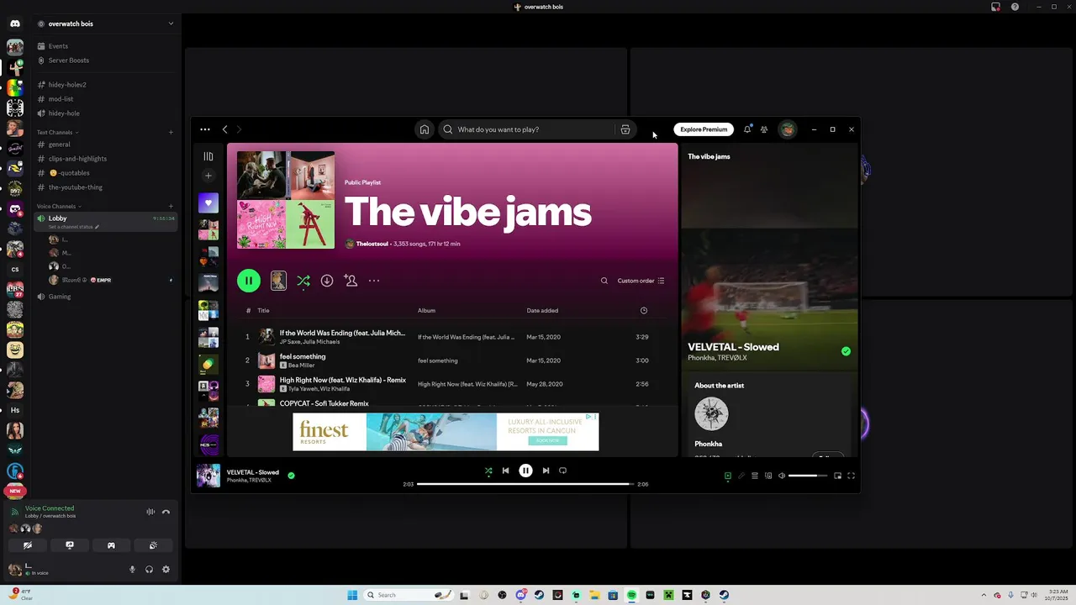This screenshot has width=1076, height=605.
Task: Sort playlist by Album column header
Action: (x=426, y=311)
